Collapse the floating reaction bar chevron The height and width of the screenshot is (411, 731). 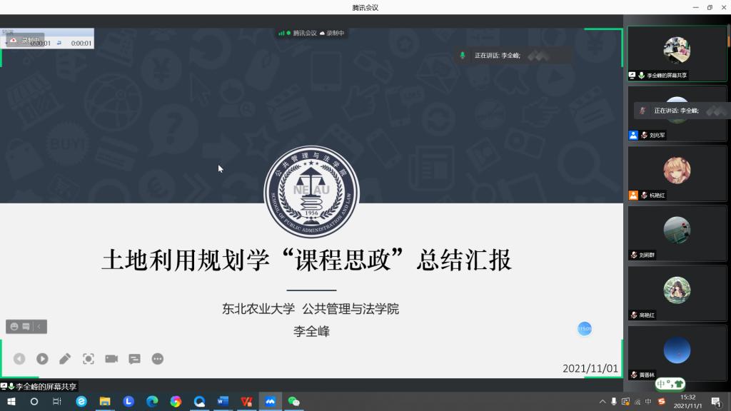click(39, 327)
